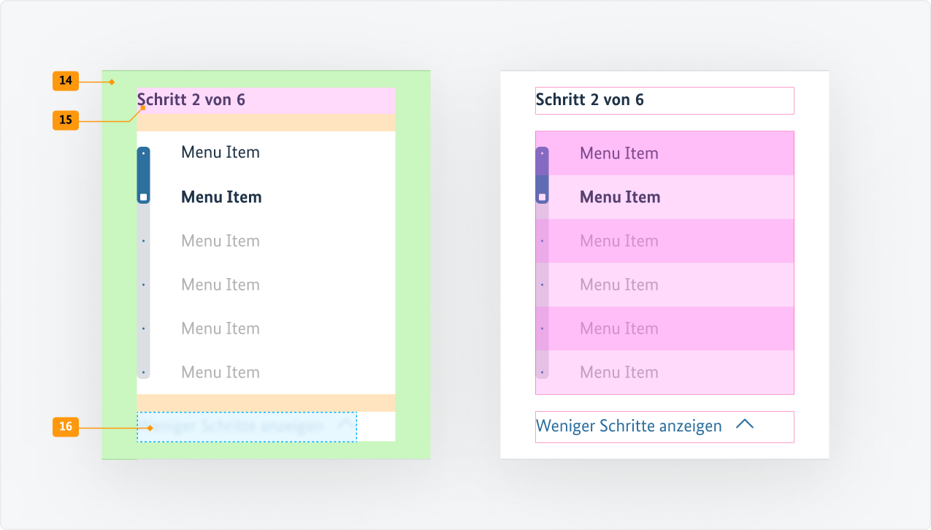Click the square current-step marker on left stepper
This screenshot has width=931, height=530.
(144, 196)
